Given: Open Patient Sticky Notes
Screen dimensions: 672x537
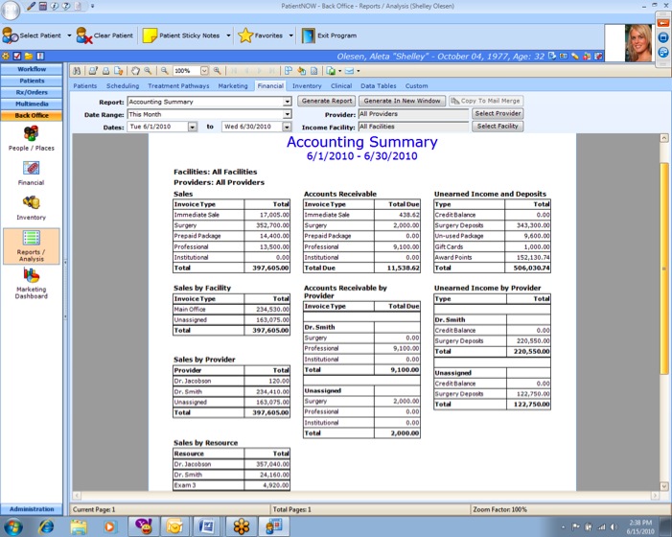Looking at the screenshot, I should pos(182,35).
